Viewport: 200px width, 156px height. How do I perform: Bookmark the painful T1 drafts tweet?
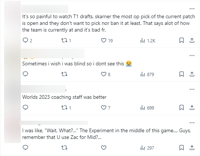click(x=181, y=40)
